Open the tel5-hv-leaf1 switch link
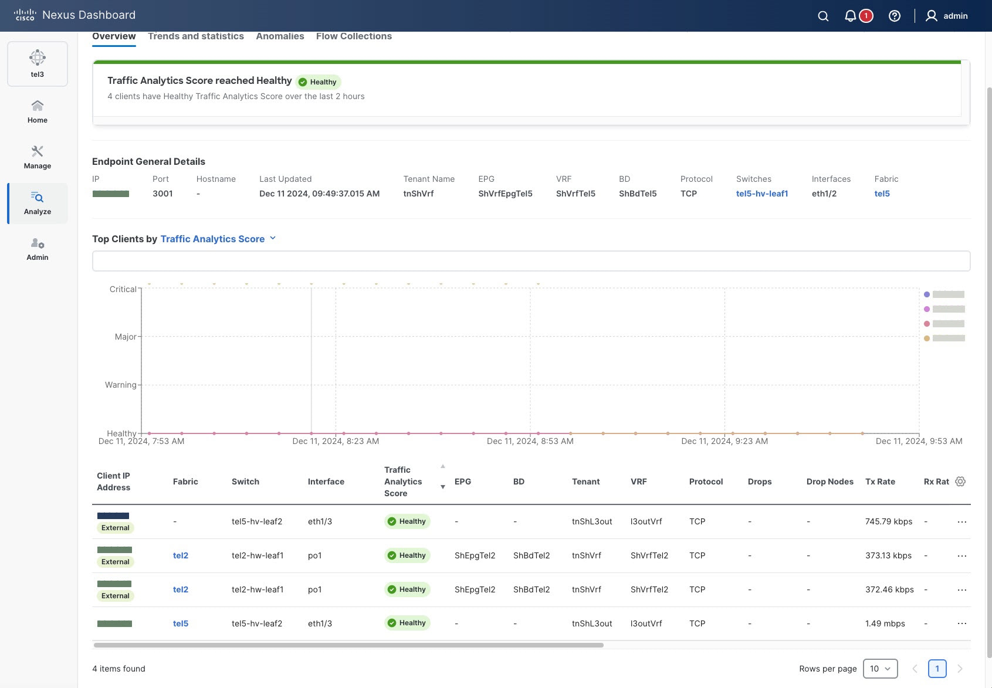This screenshot has height=688, width=992. coord(762,194)
